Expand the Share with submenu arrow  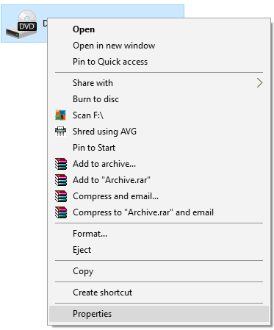(259, 83)
